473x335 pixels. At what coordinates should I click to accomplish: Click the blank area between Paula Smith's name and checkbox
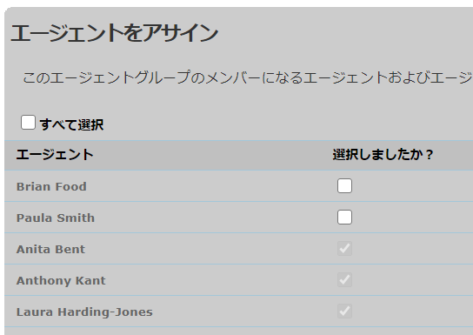pyautogui.click(x=216, y=218)
